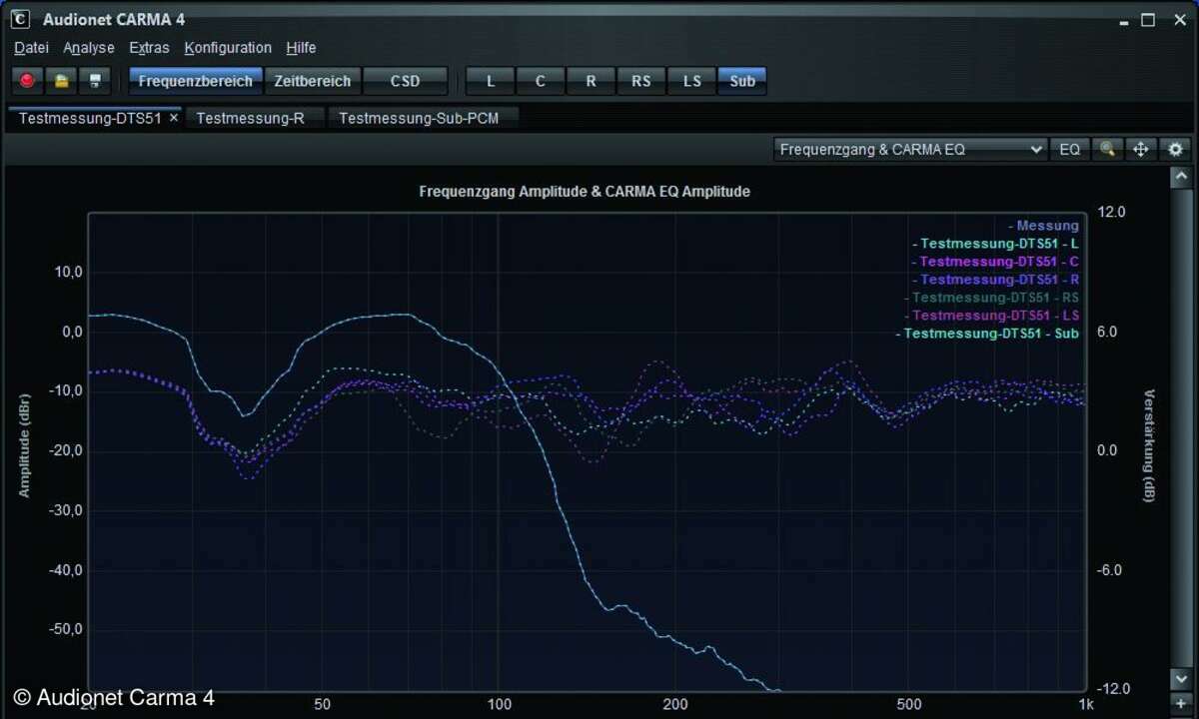The height and width of the screenshot is (719, 1199).
Task: Open the Konfiguration menu
Action: 228,48
